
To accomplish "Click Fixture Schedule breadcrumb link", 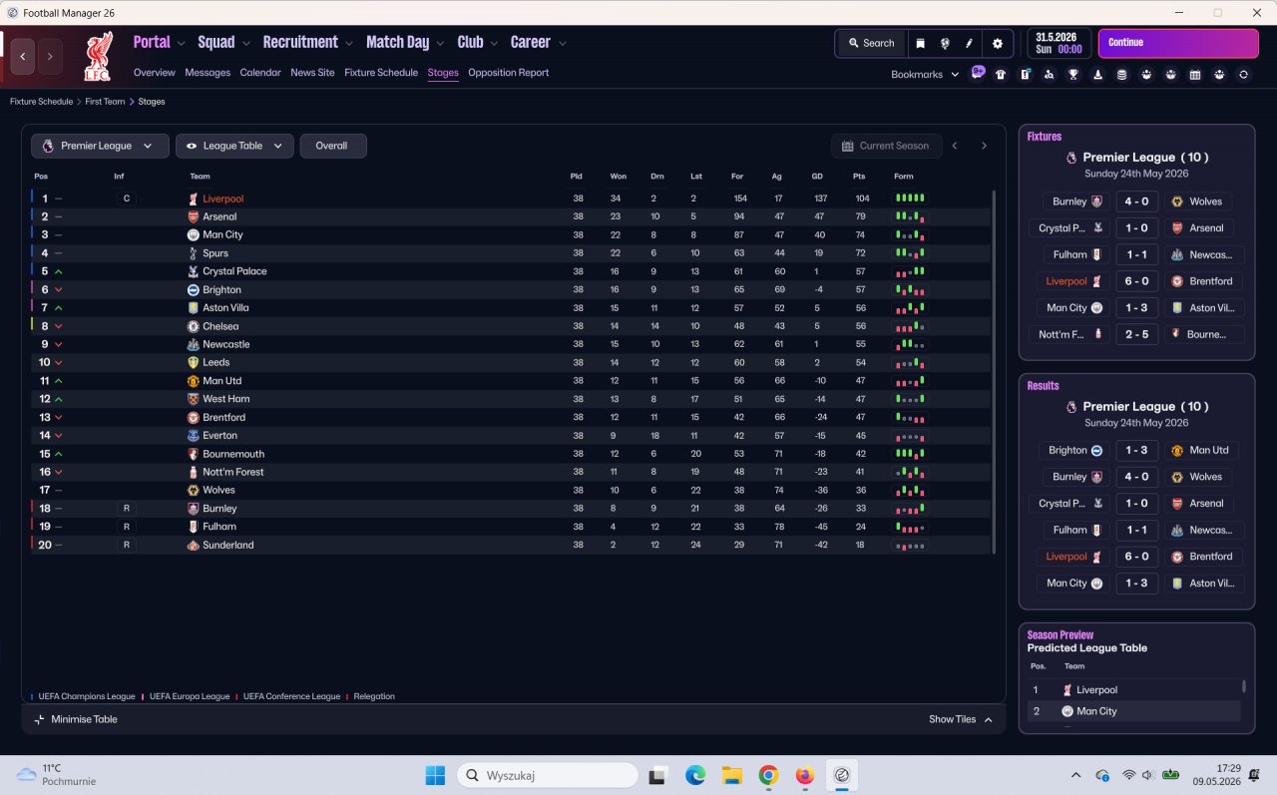I will tap(41, 102).
